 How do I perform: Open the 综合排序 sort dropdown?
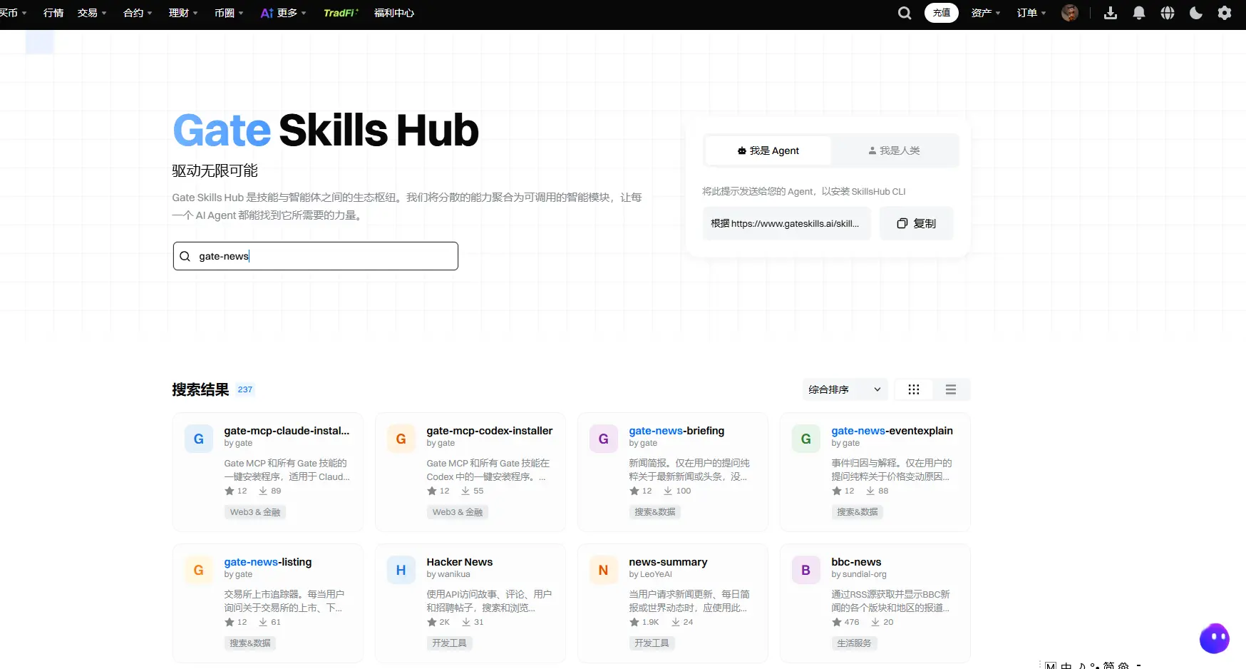[x=845, y=389]
